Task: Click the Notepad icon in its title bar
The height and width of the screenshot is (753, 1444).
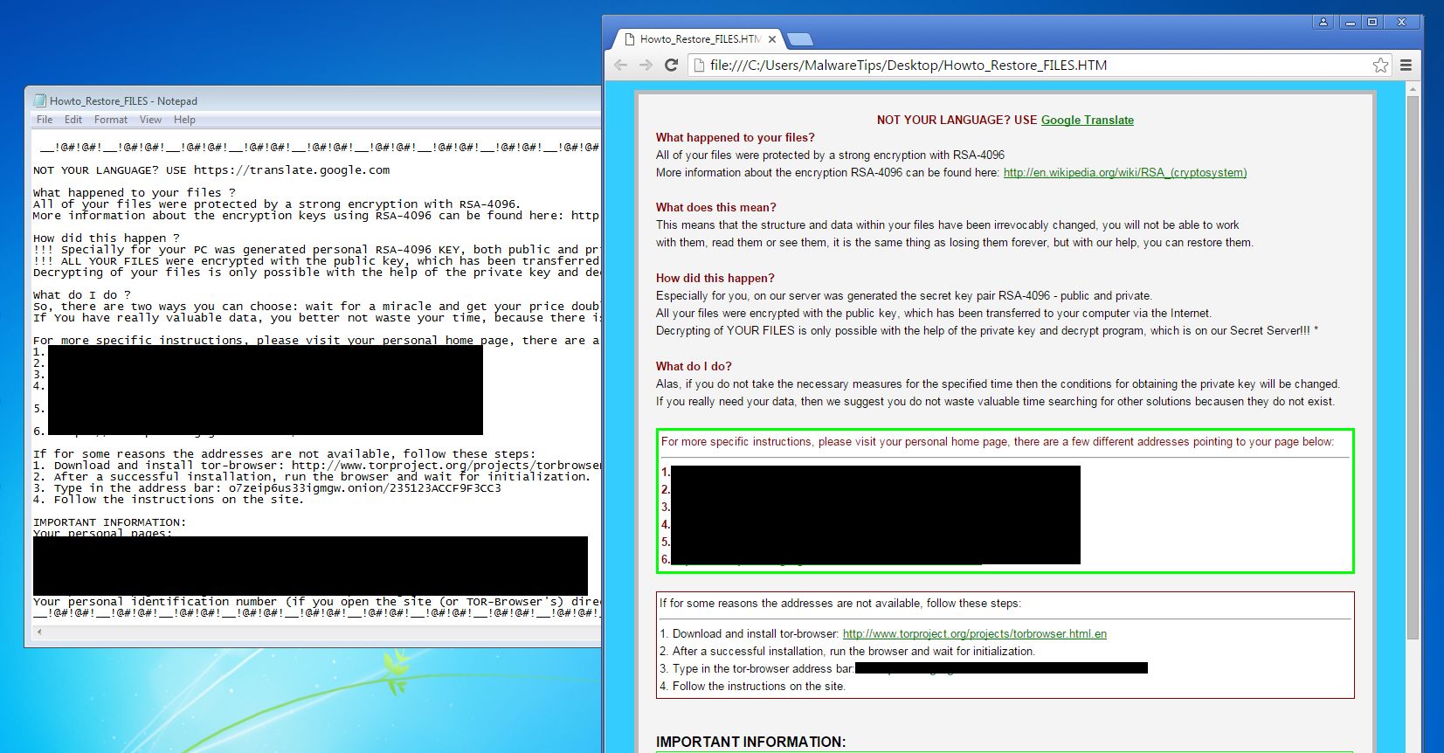Action: point(39,100)
